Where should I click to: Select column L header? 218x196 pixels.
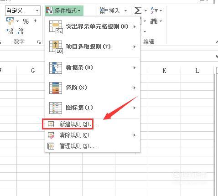point(197,71)
